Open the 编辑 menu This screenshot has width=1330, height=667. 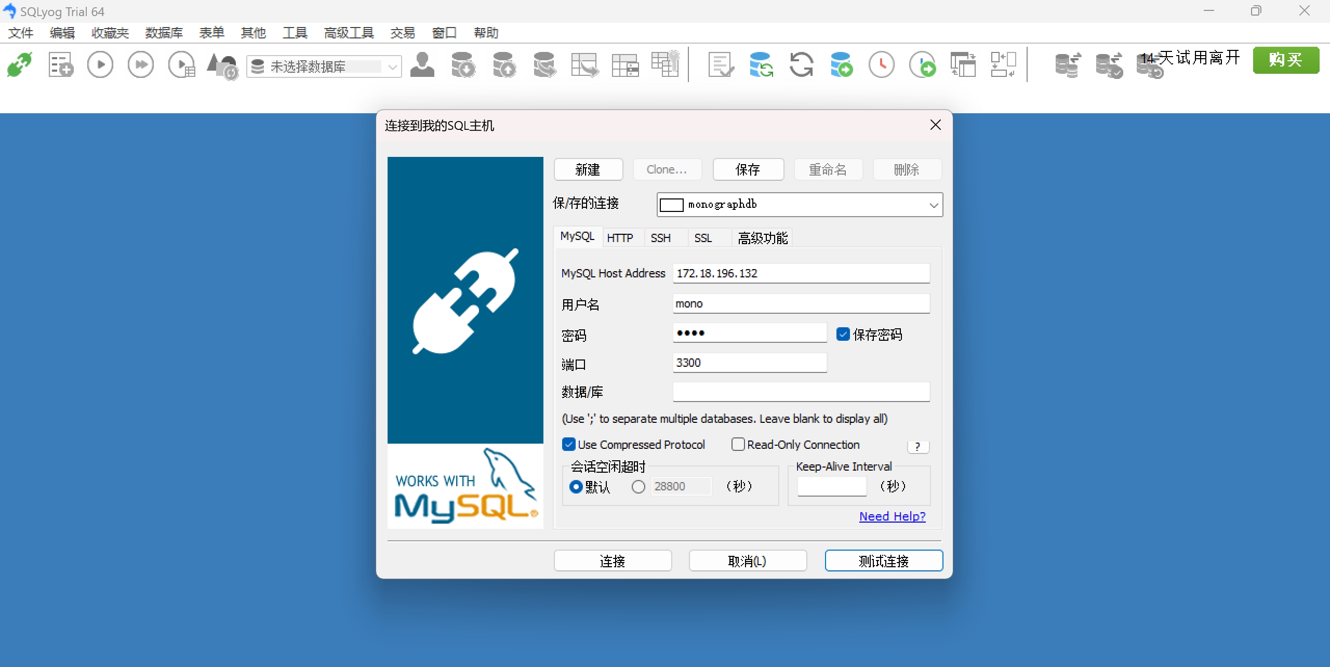[x=62, y=33]
